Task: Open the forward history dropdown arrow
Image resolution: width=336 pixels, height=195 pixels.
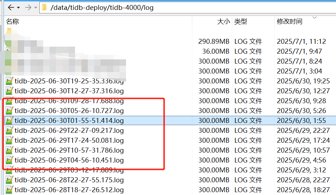Action: tap(35, 8)
